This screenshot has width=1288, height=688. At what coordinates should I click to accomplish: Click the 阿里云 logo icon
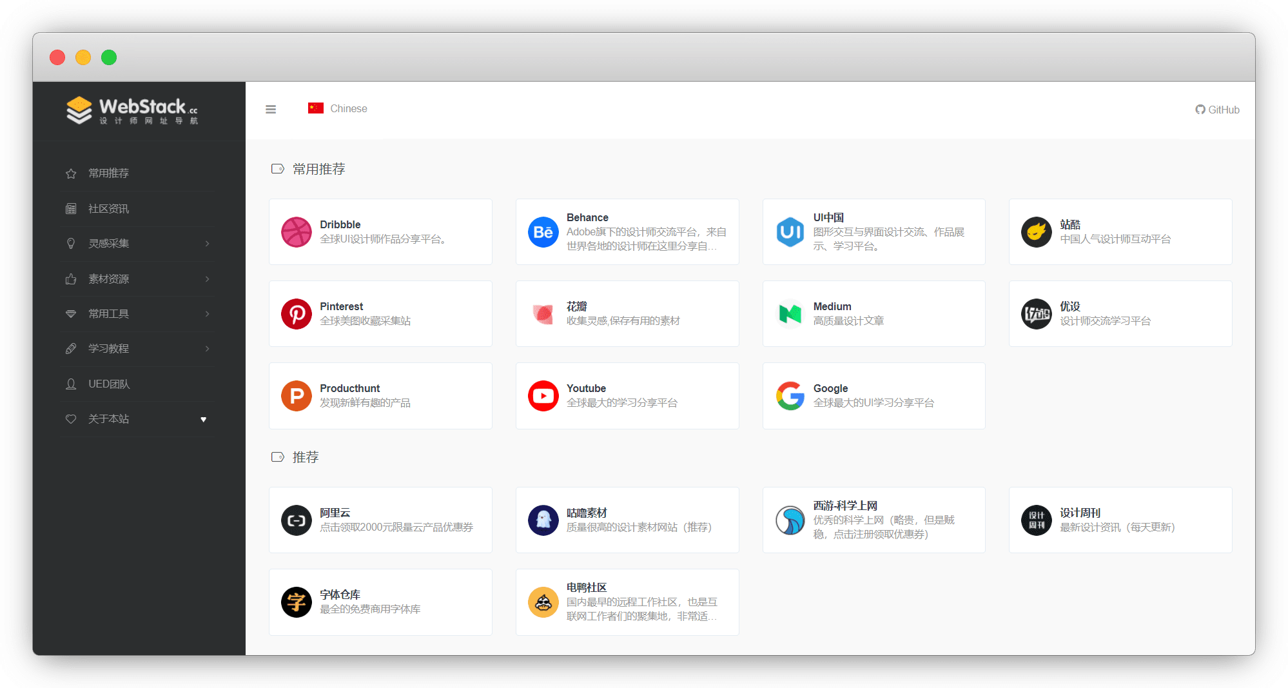[x=296, y=520]
